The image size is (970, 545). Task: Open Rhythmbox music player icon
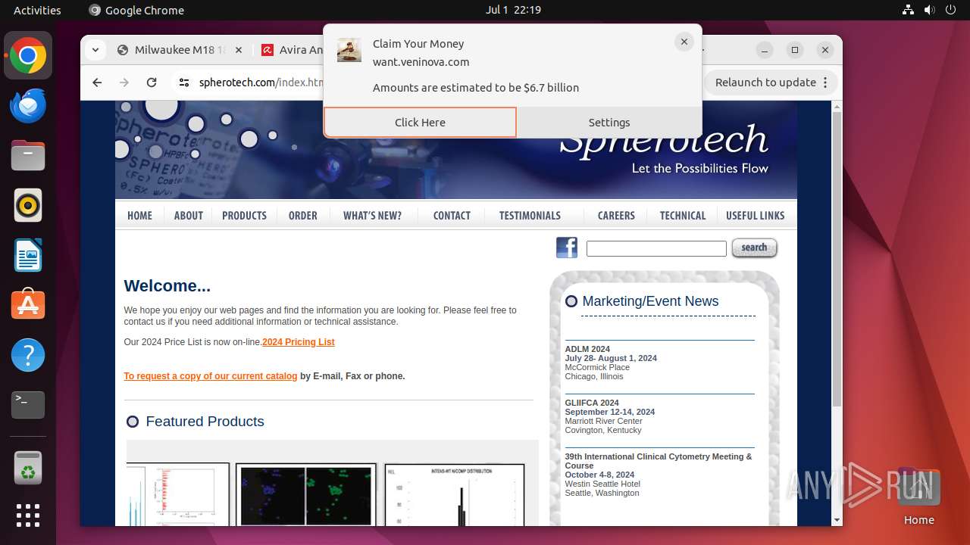click(x=28, y=205)
